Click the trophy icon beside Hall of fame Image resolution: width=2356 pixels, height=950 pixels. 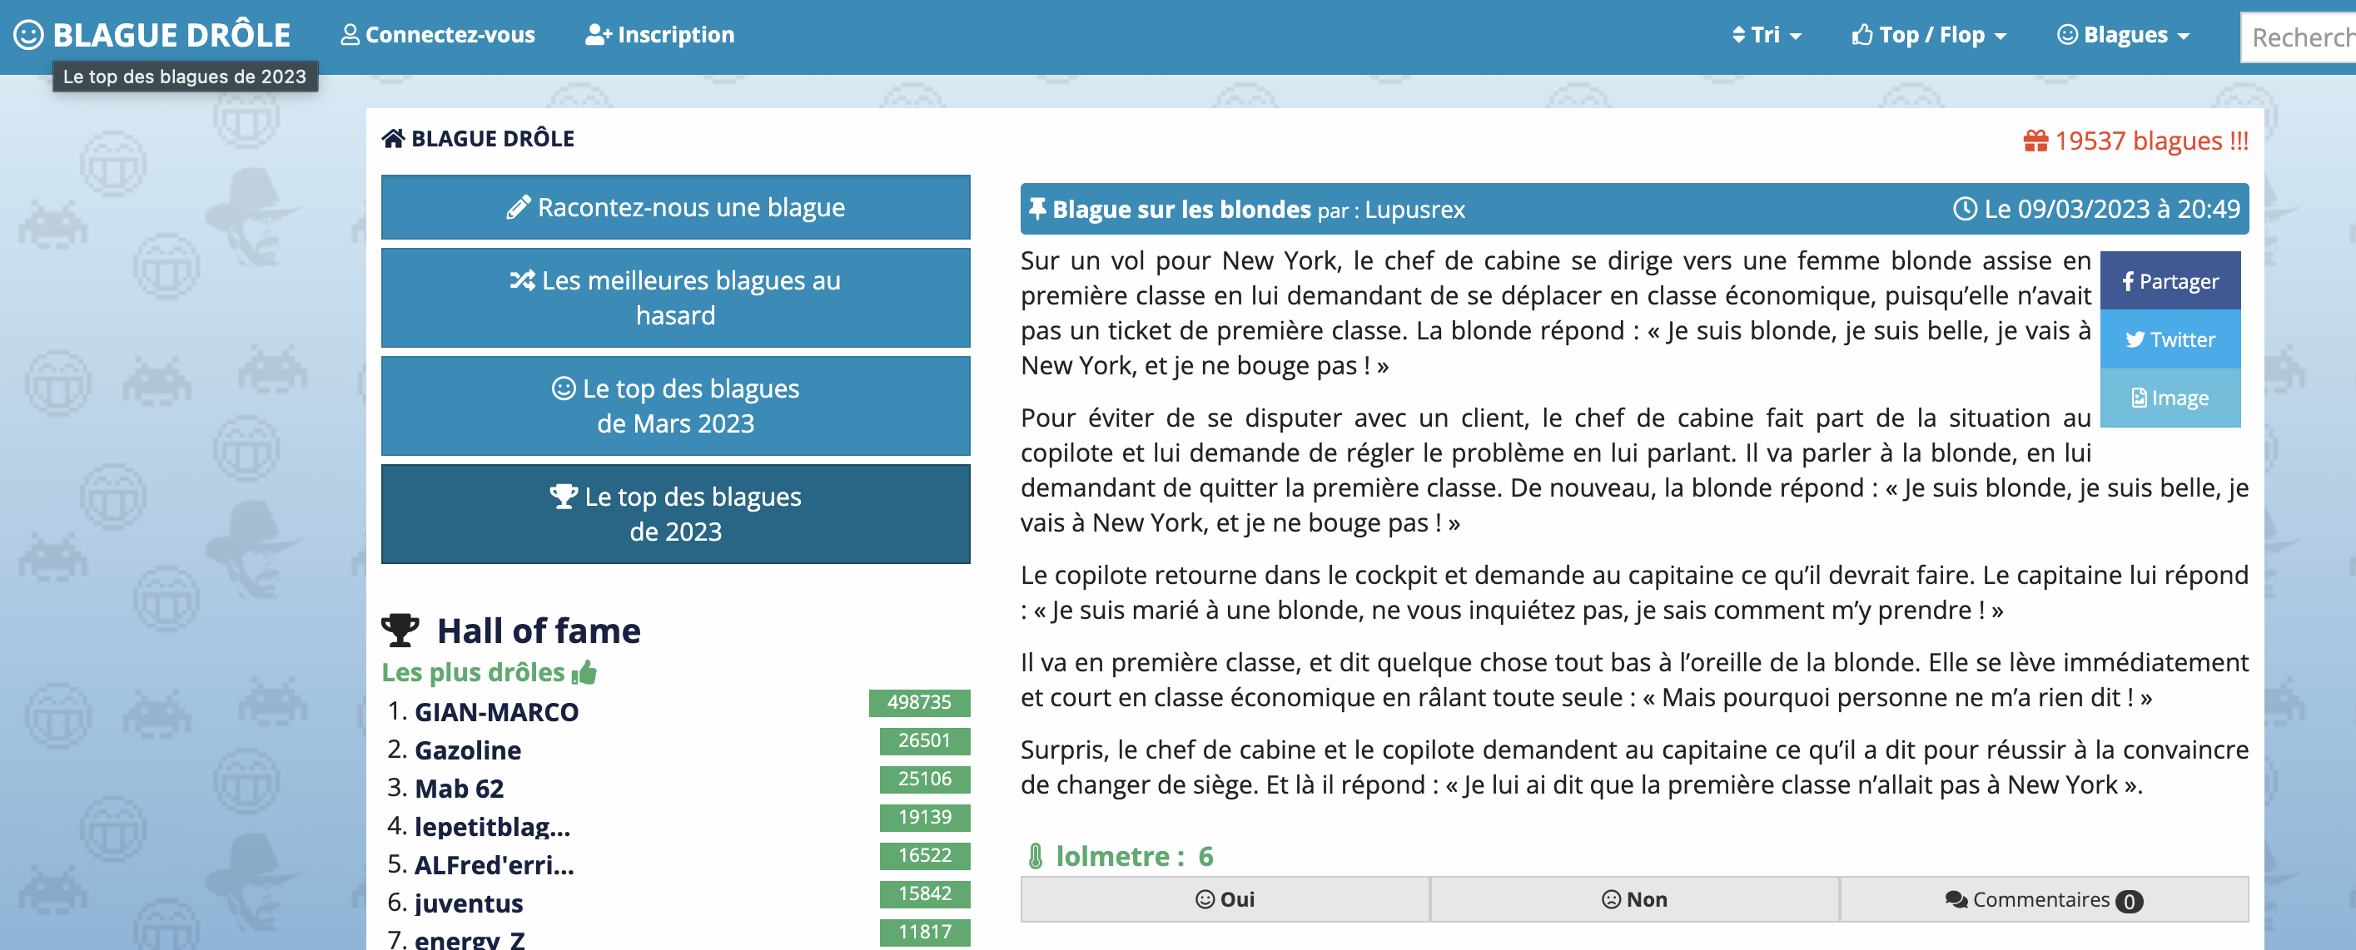(400, 631)
